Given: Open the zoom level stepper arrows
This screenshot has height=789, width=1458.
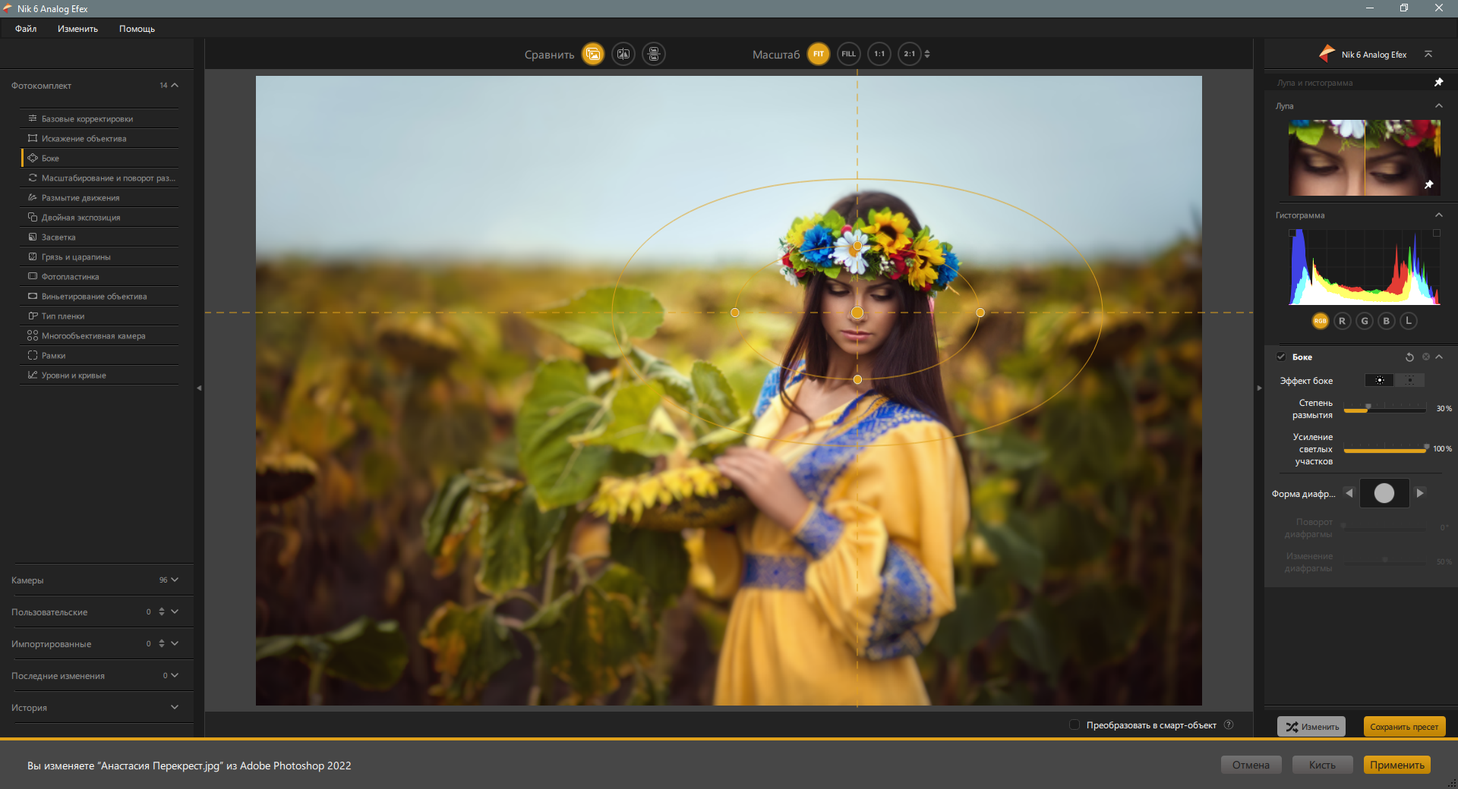Looking at the screenshot, I should point(927,54).
